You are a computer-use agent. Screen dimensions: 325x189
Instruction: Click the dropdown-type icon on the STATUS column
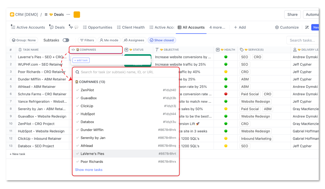[126, 50]
